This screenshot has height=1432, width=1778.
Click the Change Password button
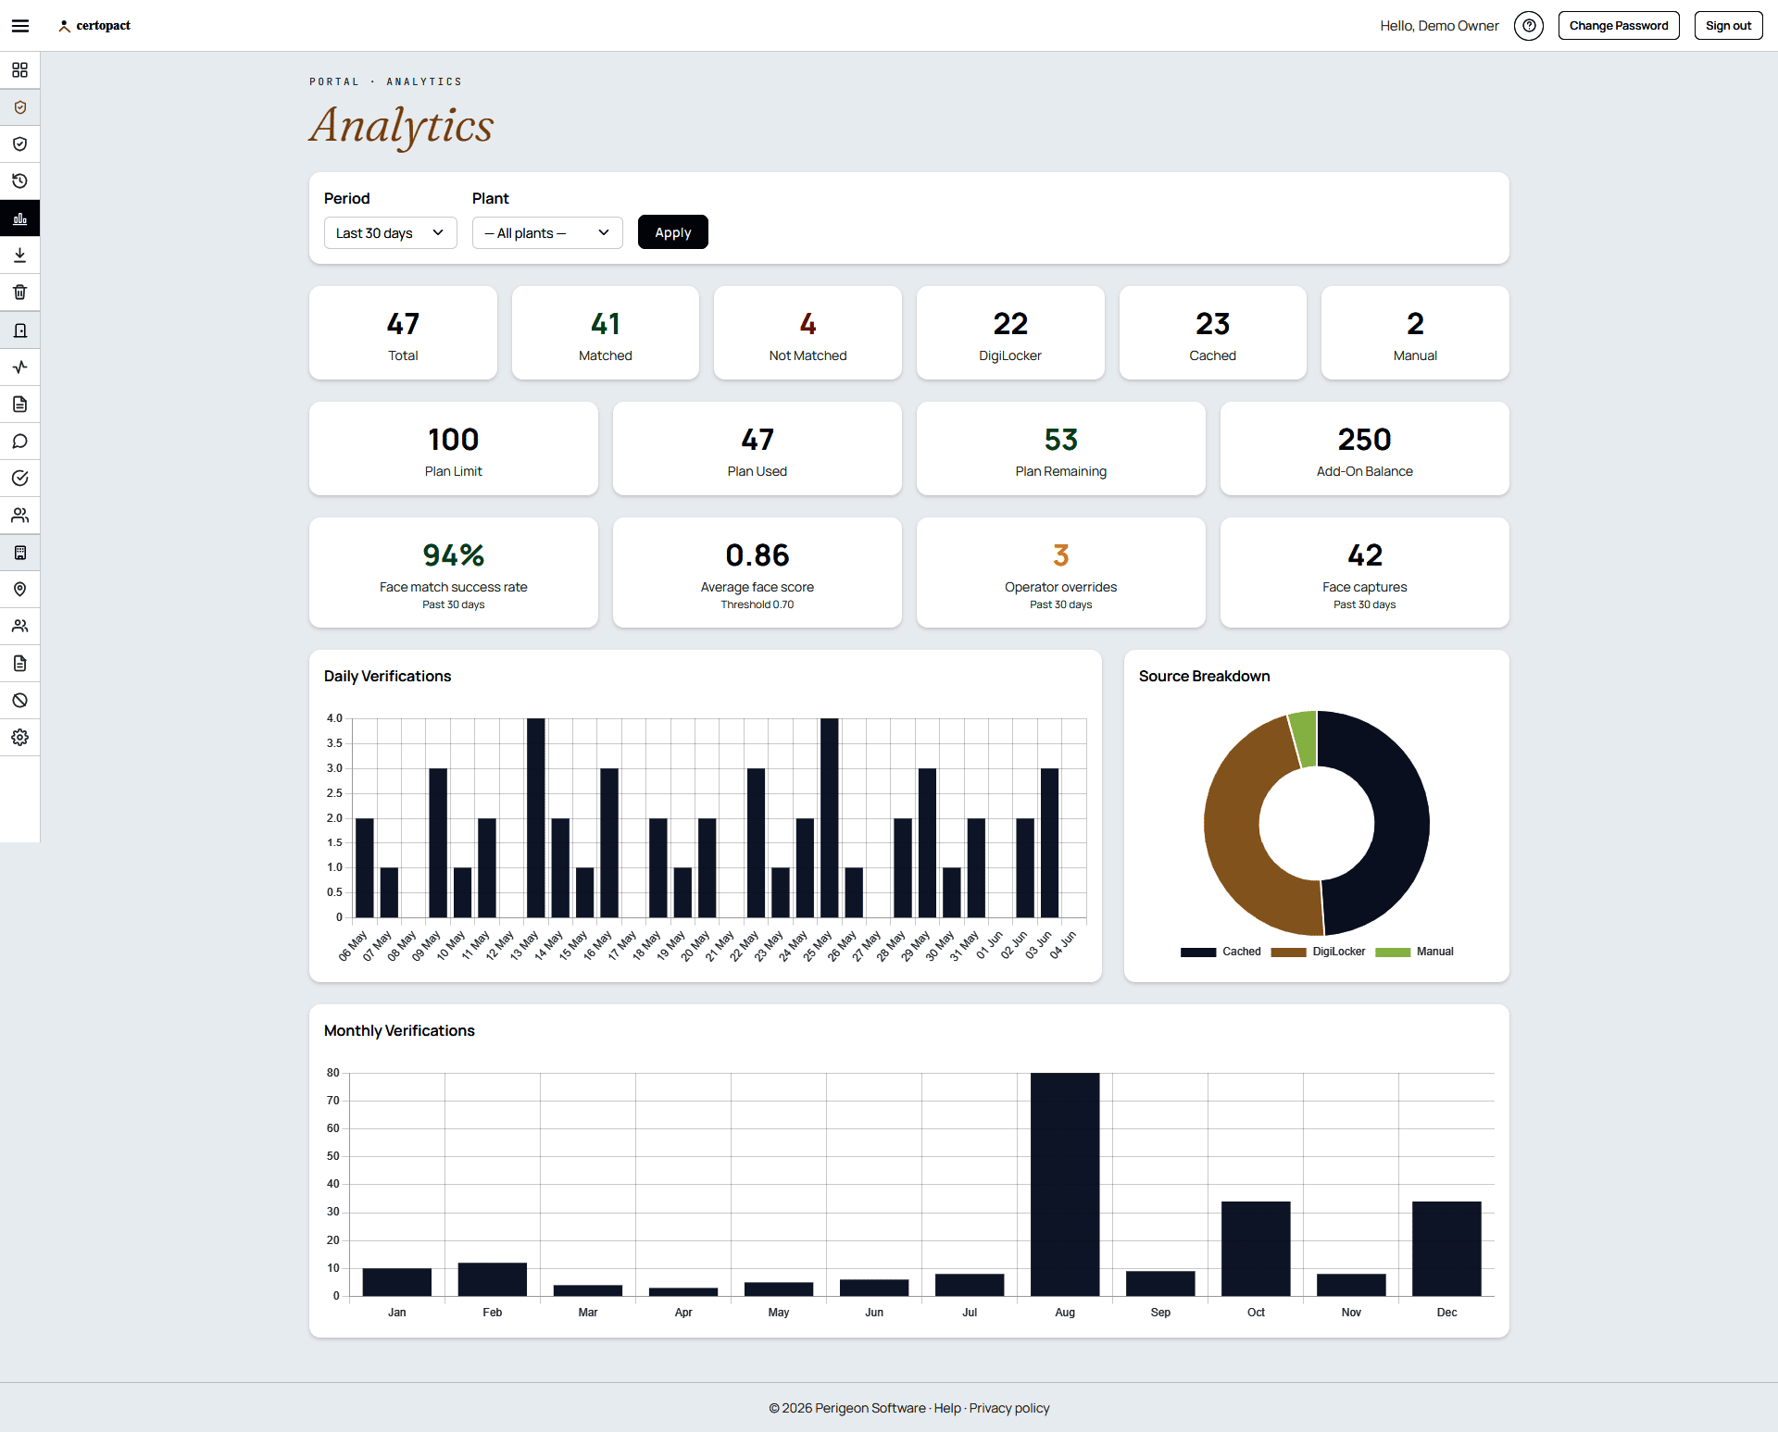coord(1619,26)
